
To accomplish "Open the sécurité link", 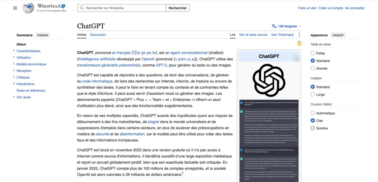I will coord(103,134).
